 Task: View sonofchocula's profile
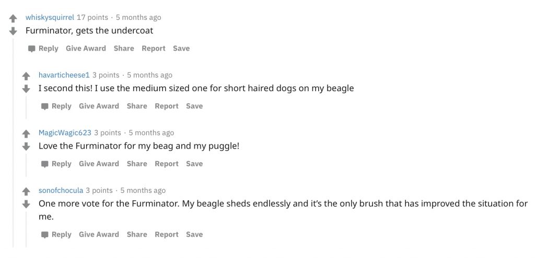61,190
